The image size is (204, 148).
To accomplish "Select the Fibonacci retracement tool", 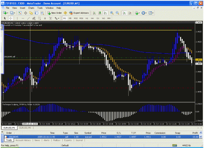I will (39, 18).
